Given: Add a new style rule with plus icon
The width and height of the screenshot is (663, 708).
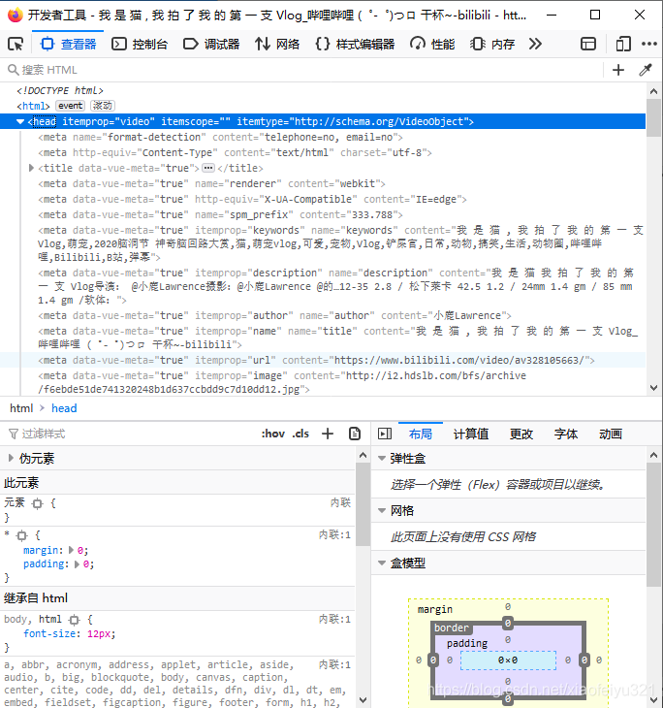Looking at the screenshot, I should pos(328,434).
